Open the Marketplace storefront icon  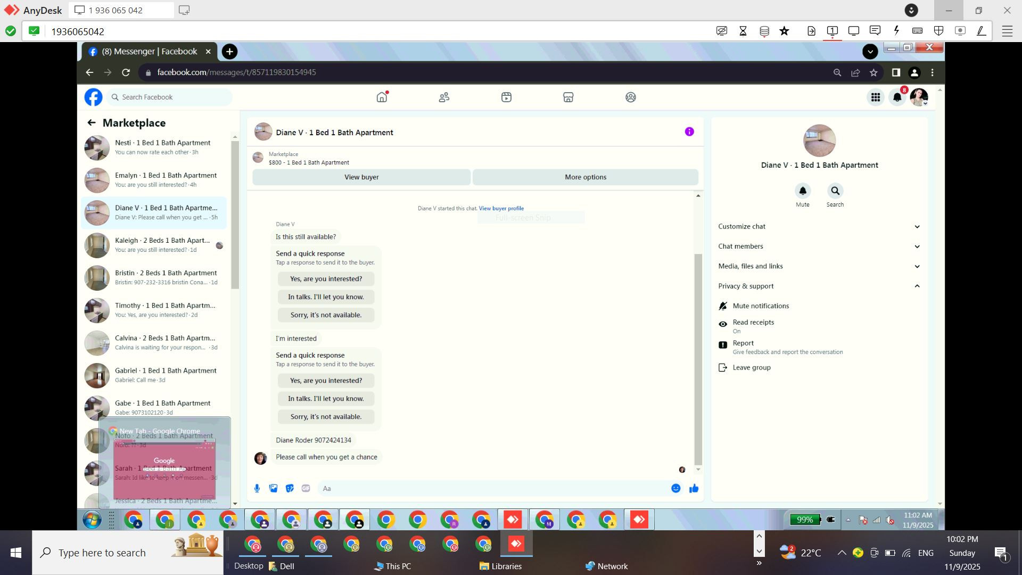coord(568,97)
